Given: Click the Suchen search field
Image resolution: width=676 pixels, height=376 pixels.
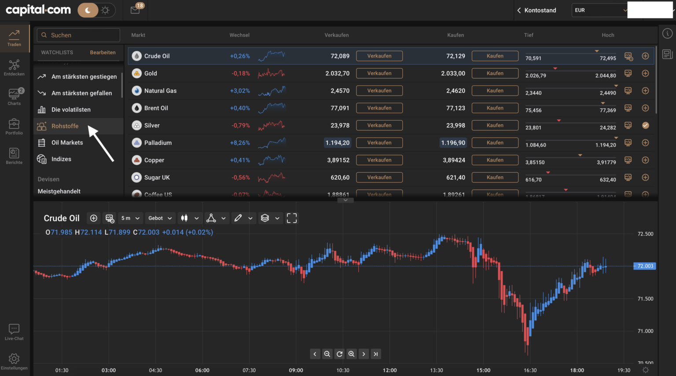Looking at the screenshot, I should [78, 35].
